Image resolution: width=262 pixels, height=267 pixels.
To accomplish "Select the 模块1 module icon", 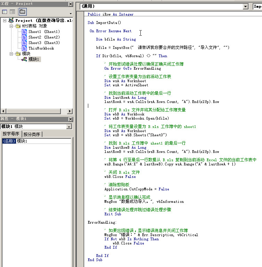I will (25, 59).
